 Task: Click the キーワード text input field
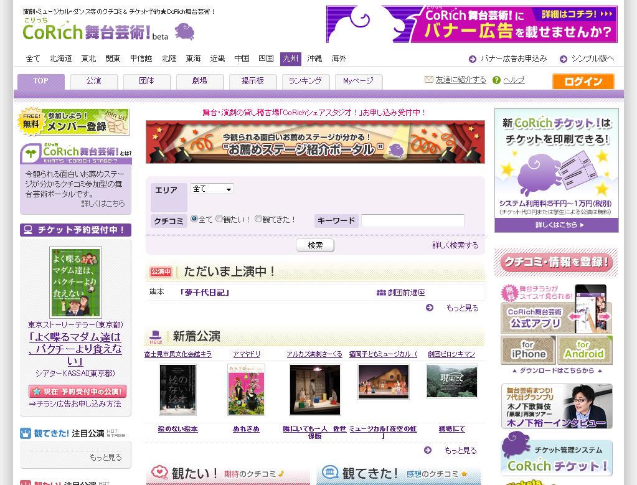pos(413,220)
